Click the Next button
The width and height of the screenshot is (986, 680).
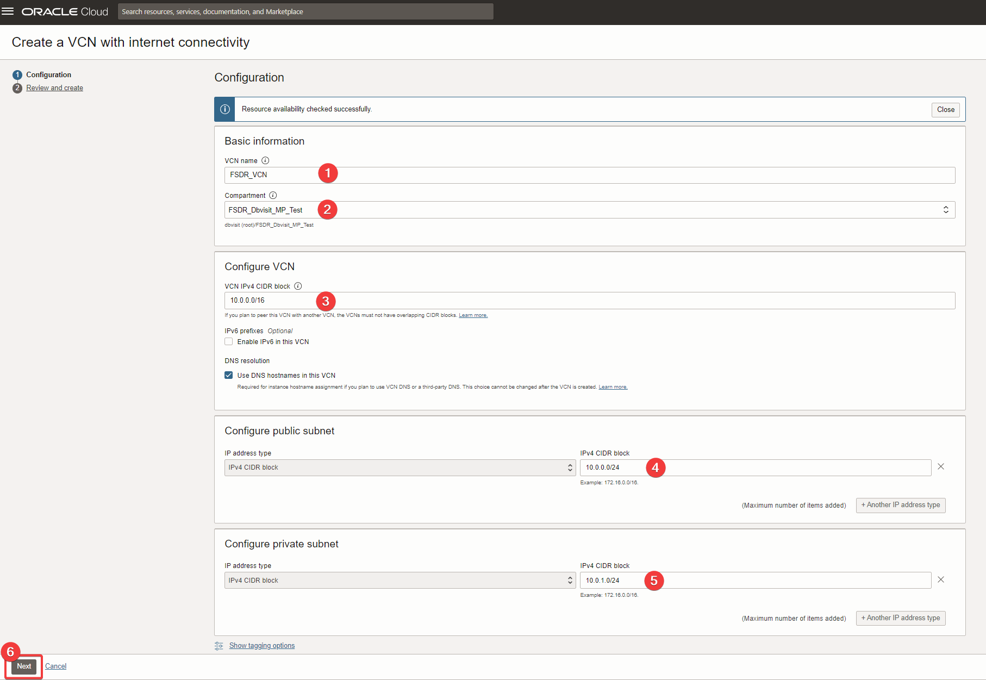24,666
